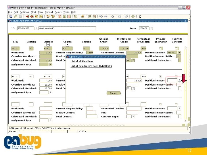The height and width of the screenshot is (155, 207).
Task: Click the Execute Query toolbar icon
Action: pos(64,16)
